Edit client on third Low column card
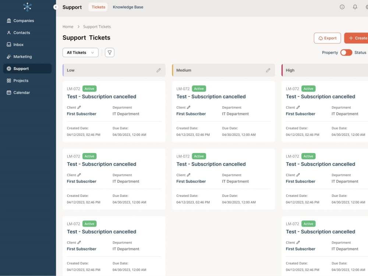The width and height of the screenshot is (368, 276). [x=79, y=243]
